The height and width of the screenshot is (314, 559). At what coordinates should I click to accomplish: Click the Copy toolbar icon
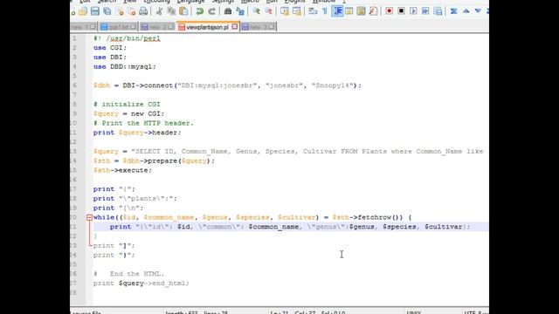tap(171, 11)
